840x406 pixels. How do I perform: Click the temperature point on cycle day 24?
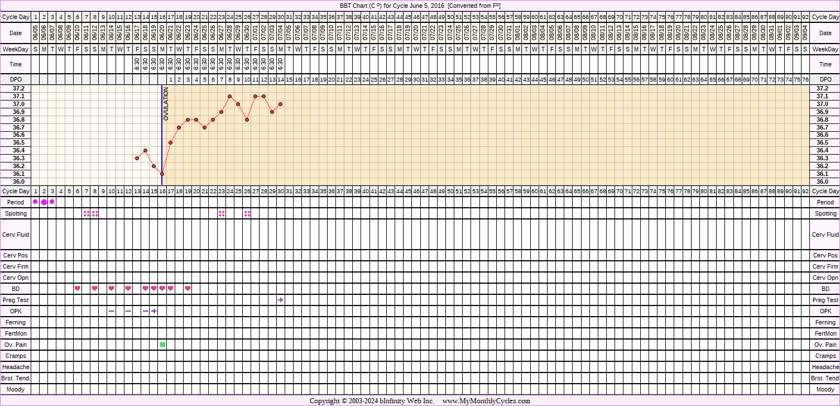coord(230,96)
